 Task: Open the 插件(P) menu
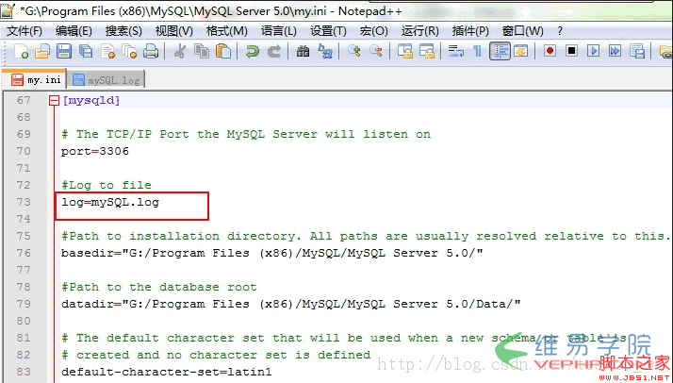click(470, 31)
